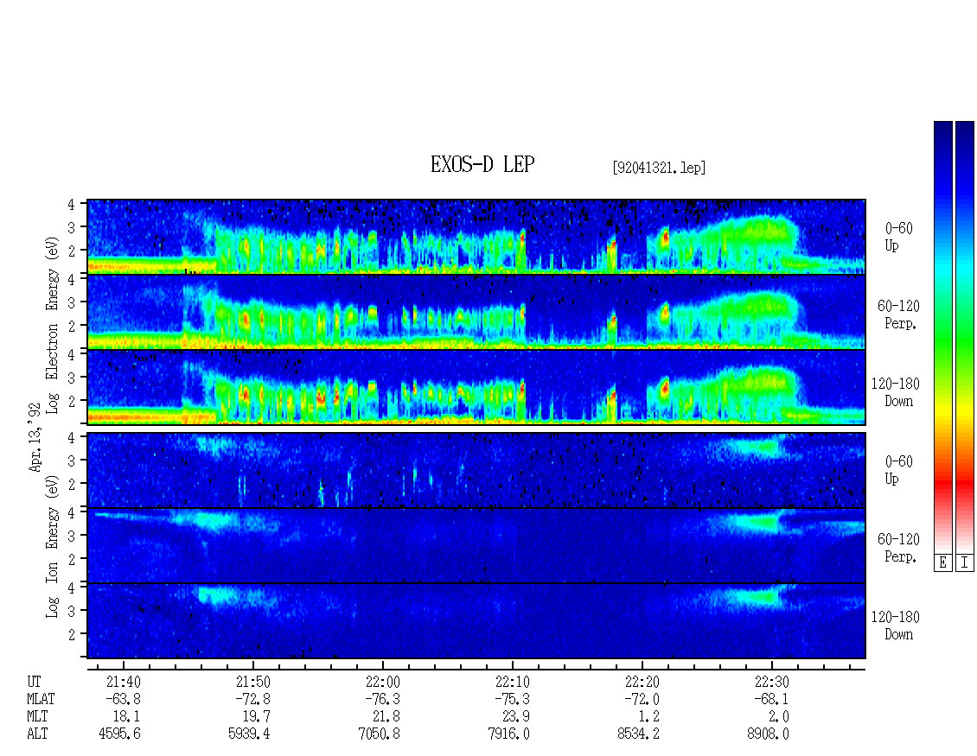Viewport: 977px width, 756px height.
Task: Click the boxed 'I' label under the color bar
Action: (x=965, y=563)
